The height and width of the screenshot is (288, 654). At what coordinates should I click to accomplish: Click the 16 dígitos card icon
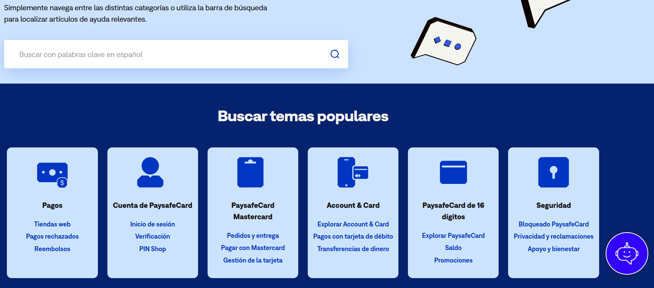pyautogui.click(x=453, y=172)
